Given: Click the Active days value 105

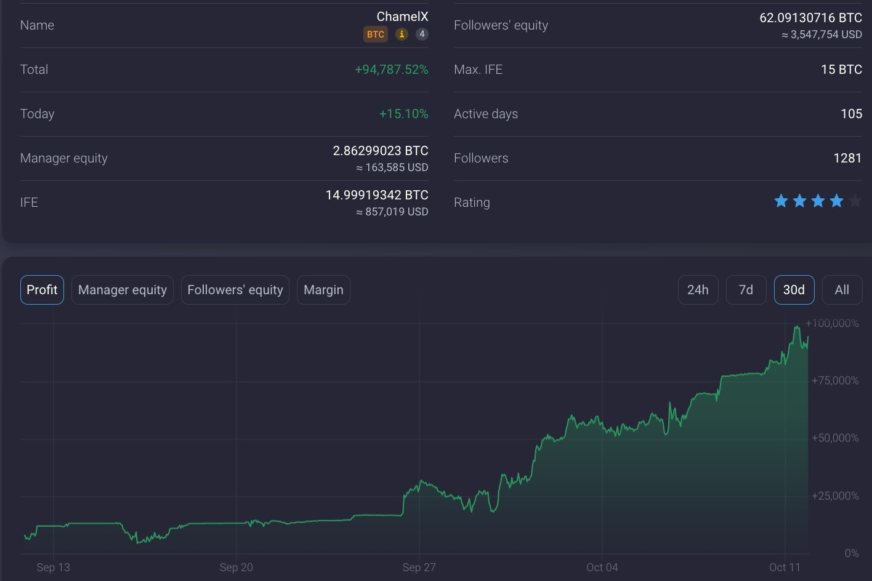Looking at the screenshot, I should click(851, 114).
